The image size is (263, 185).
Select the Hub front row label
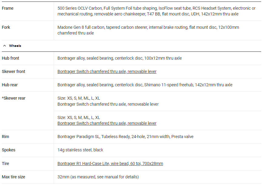(x=11, y=58)
